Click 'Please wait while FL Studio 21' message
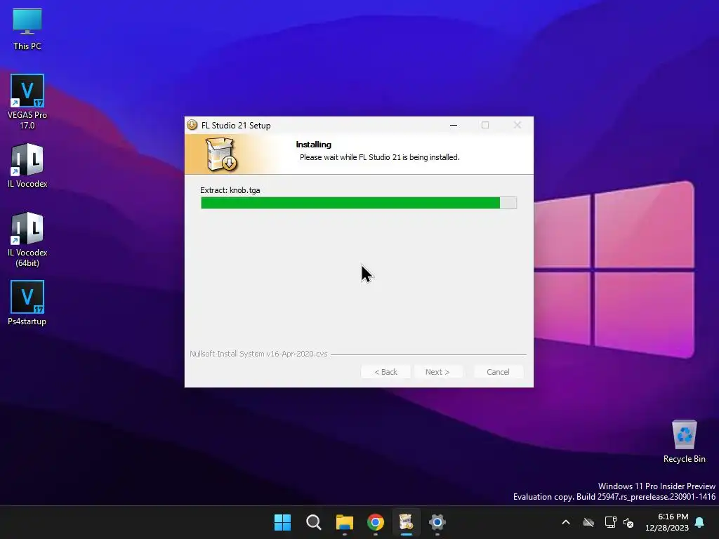The height and width of the screenshot is (539, 719). point(380,157)
